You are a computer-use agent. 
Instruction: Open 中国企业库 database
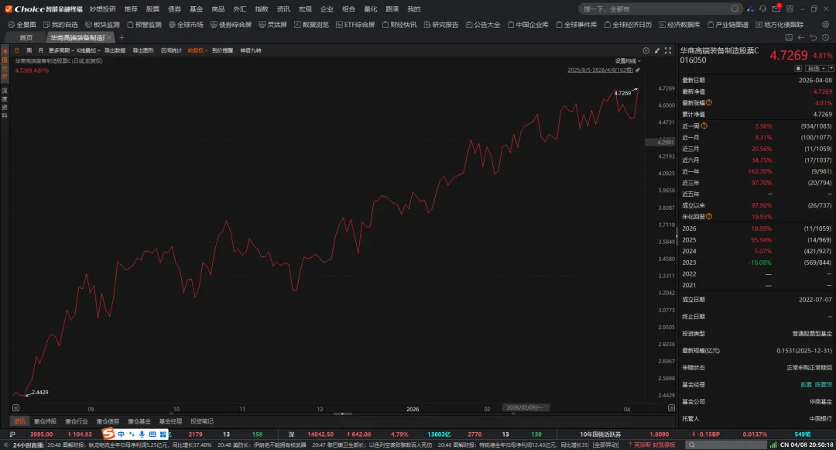coord(528,25)
